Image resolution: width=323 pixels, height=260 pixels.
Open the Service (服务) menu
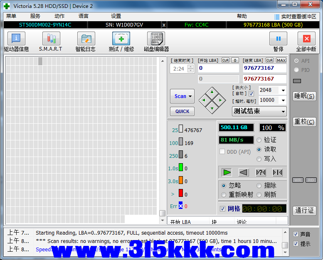pyautogui.click(x=35, y=16)
